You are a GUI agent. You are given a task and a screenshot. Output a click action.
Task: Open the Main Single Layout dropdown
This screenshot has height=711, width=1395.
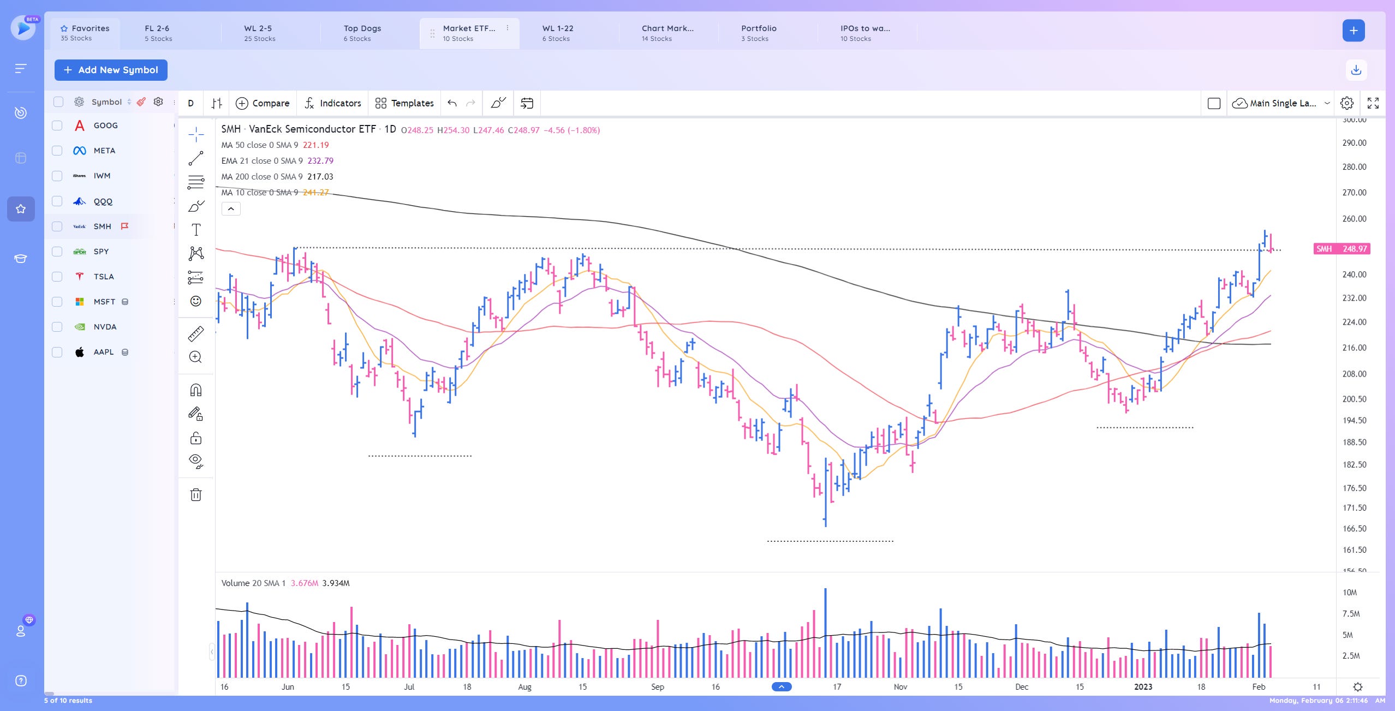[1280, 103]
